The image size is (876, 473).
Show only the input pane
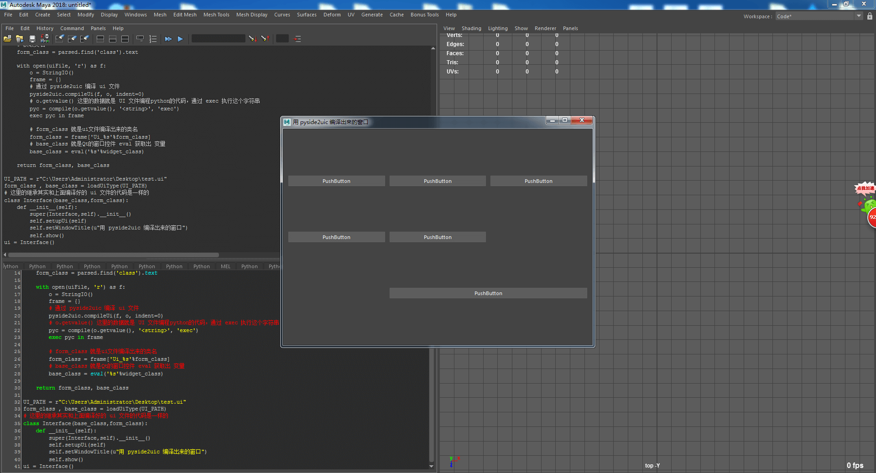pyautogui.click(x=113, y=39)
